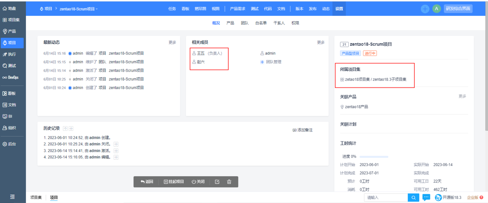Open the zentao18.3子项目集 program link
Screen dimensions: 488x203
click(389, 79)
